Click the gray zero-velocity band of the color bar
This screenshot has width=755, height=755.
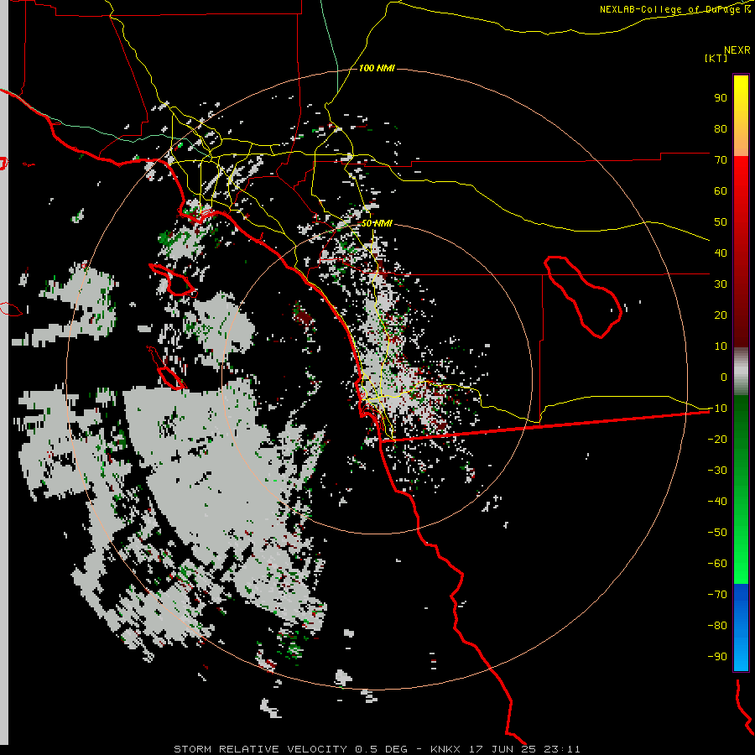pyautogui.click(x=741, y=372)
